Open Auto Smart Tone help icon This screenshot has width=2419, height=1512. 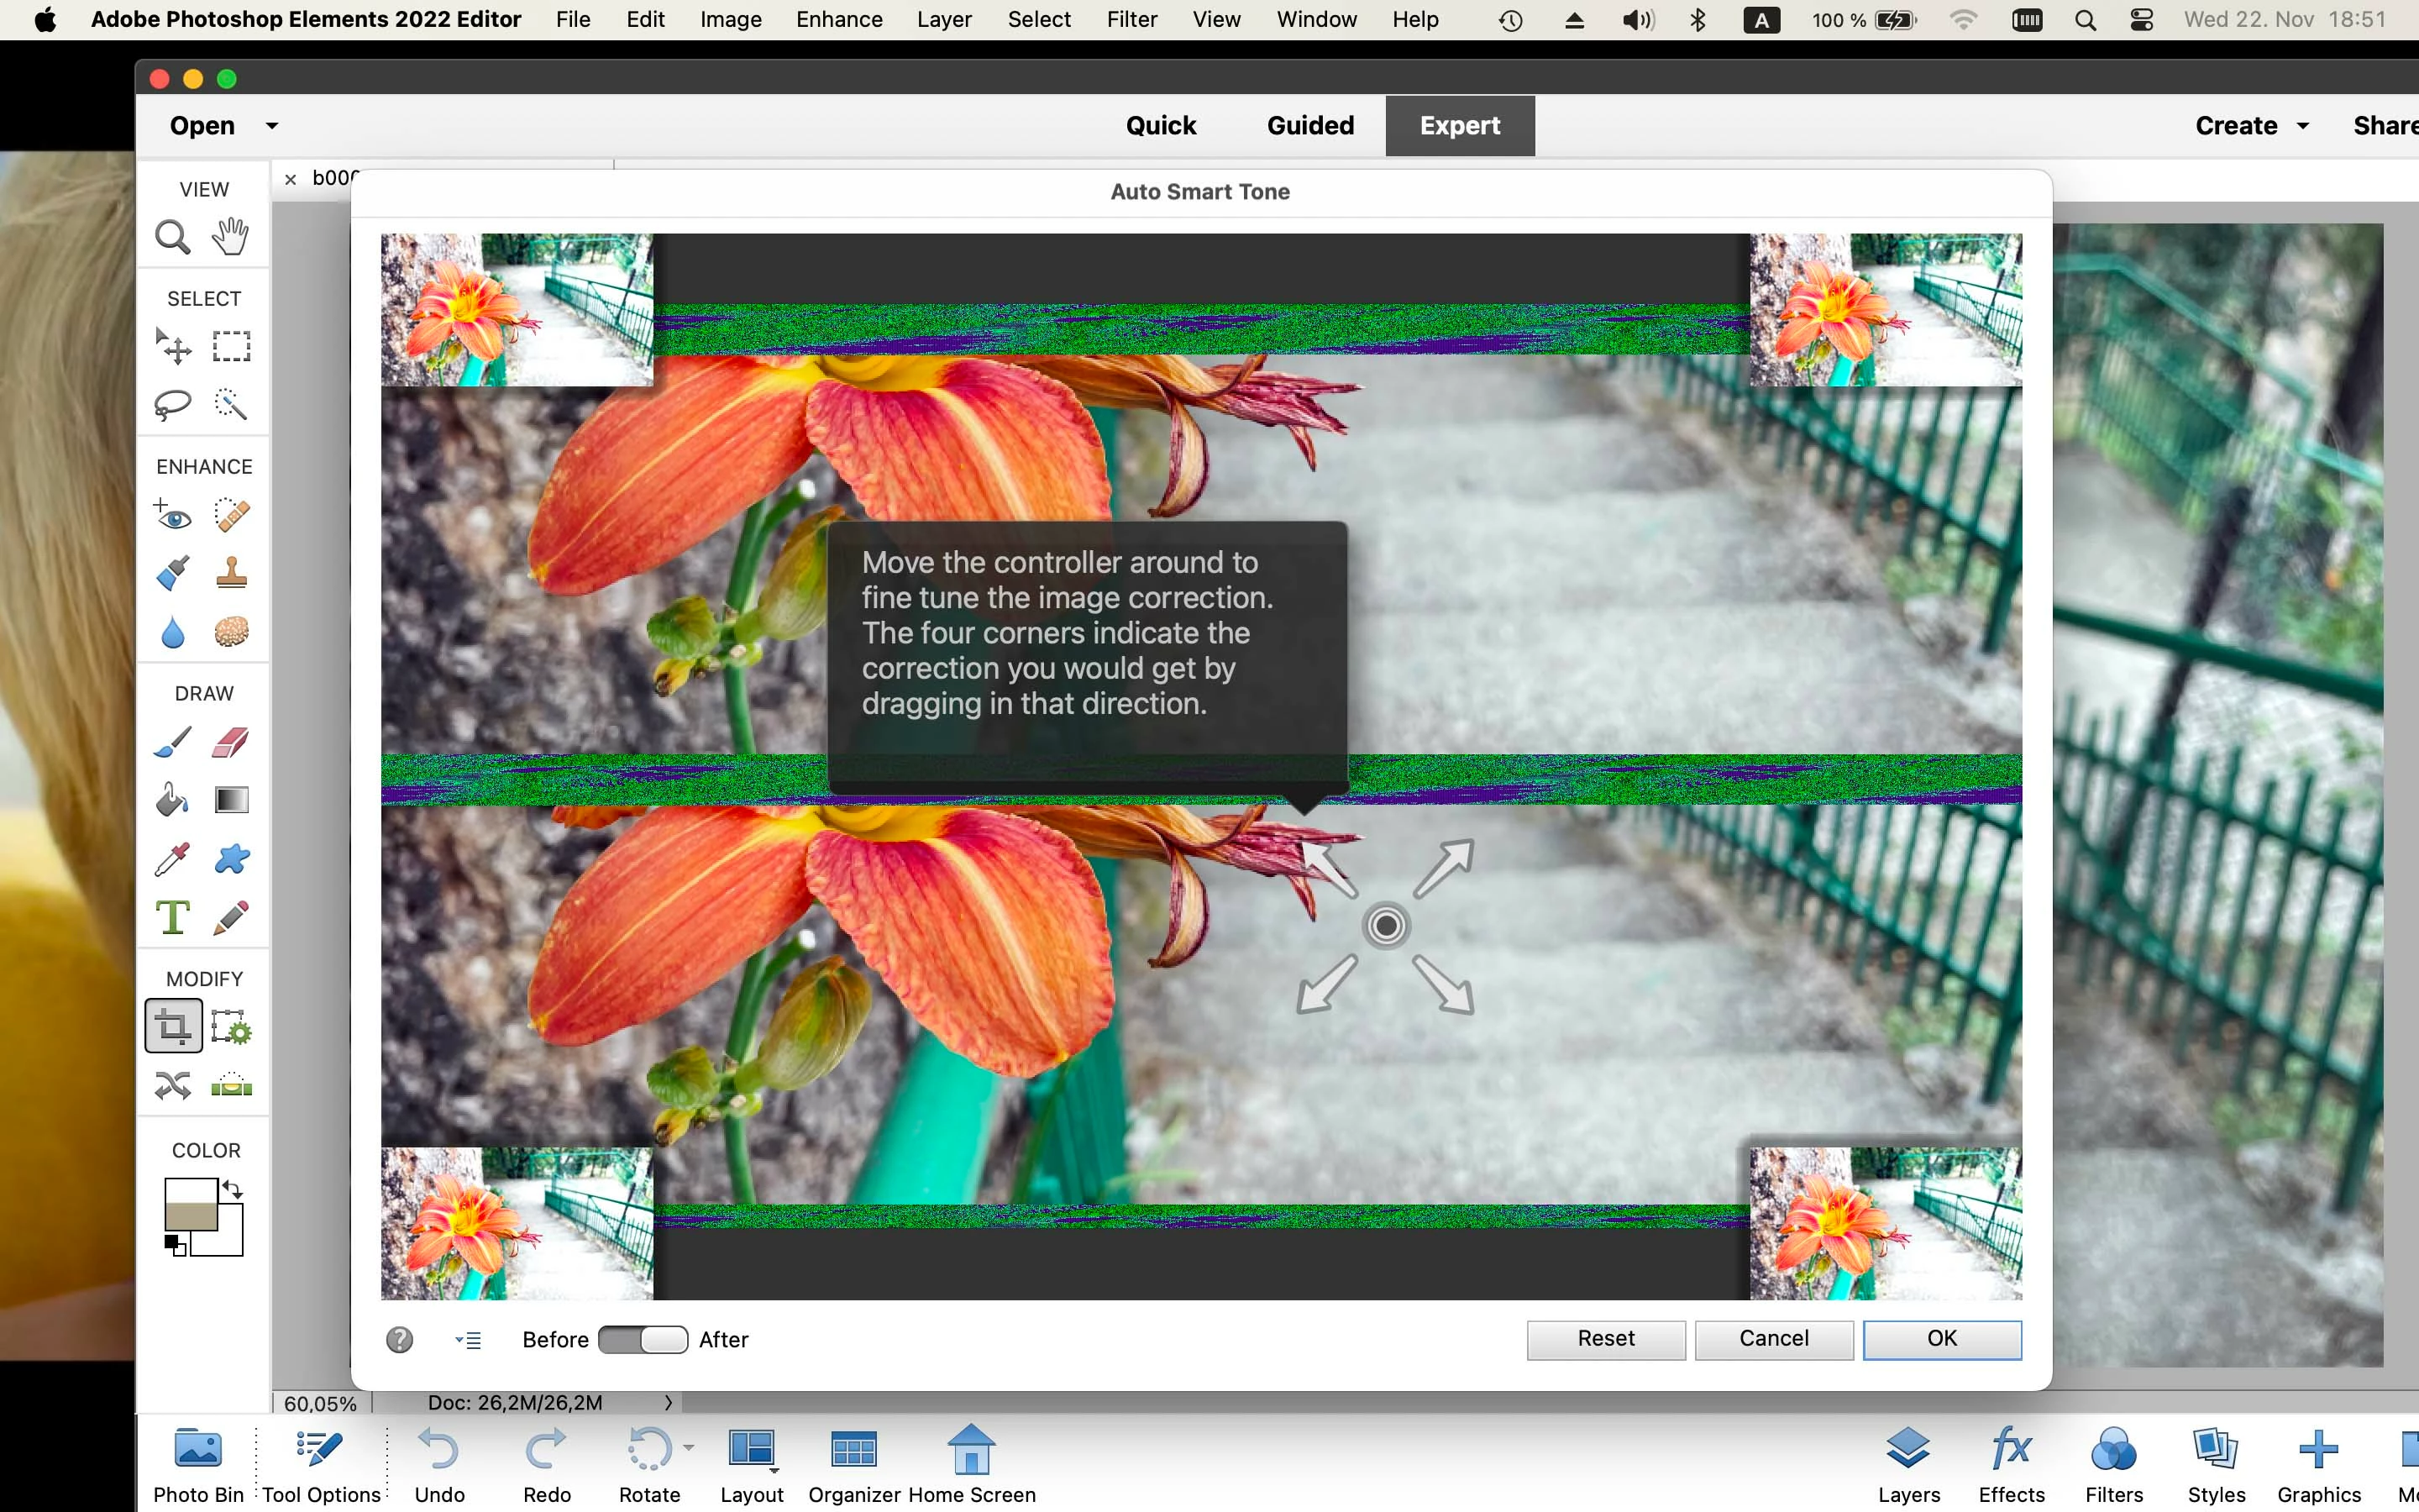click(400, 1340)
